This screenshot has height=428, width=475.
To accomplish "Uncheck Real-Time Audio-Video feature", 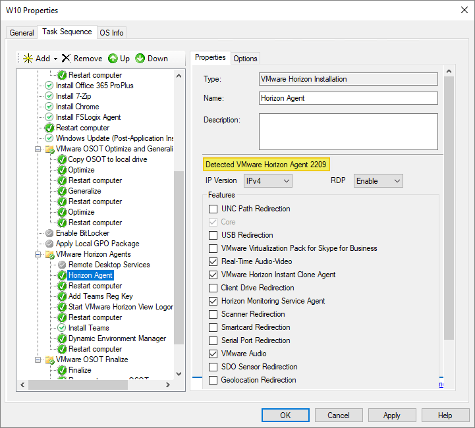I will click(213, 261).
